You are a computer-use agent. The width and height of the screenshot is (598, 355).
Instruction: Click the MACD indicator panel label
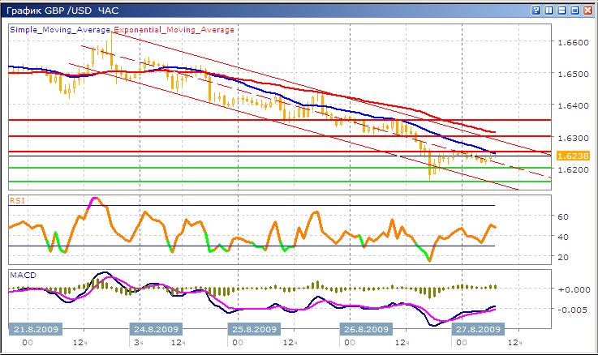pyautogui.click(x=20, y=275)
